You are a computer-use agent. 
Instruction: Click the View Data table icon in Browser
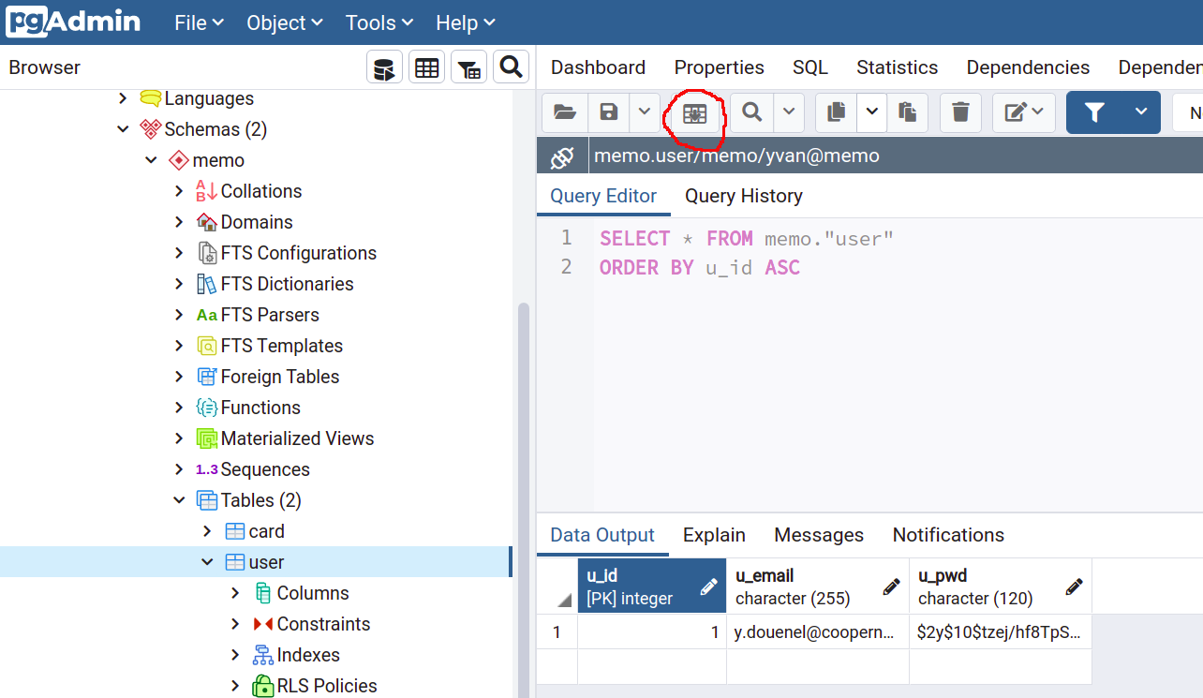[426, 67]
